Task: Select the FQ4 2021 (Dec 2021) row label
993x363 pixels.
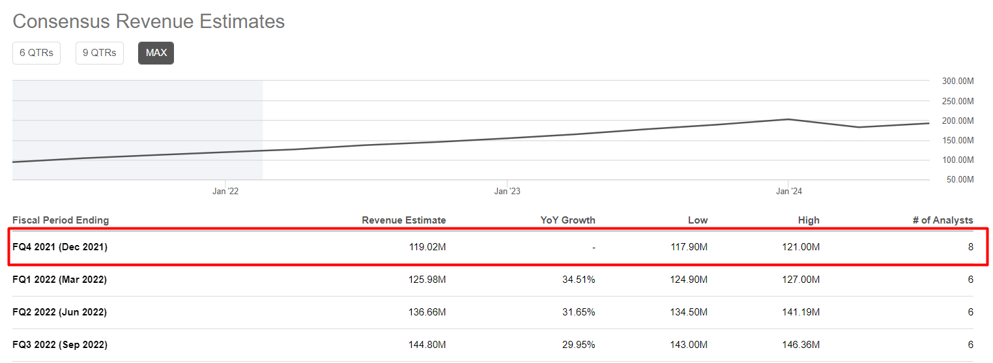Action: pyautogui.click(x=60, y=247)
